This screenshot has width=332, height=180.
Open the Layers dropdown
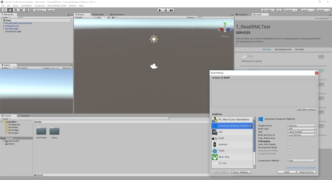click(307, 10)
